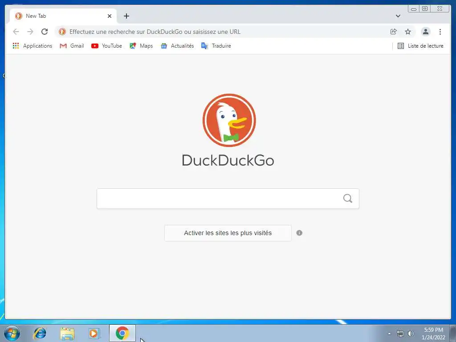Click the taskbar clock showing 5:59 PM
This screenshot has width=456, height=342.
(x=433, y=334)
